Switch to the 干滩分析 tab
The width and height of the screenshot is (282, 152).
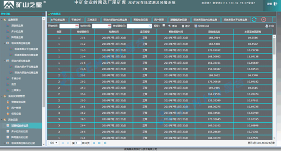pos(76,20)
